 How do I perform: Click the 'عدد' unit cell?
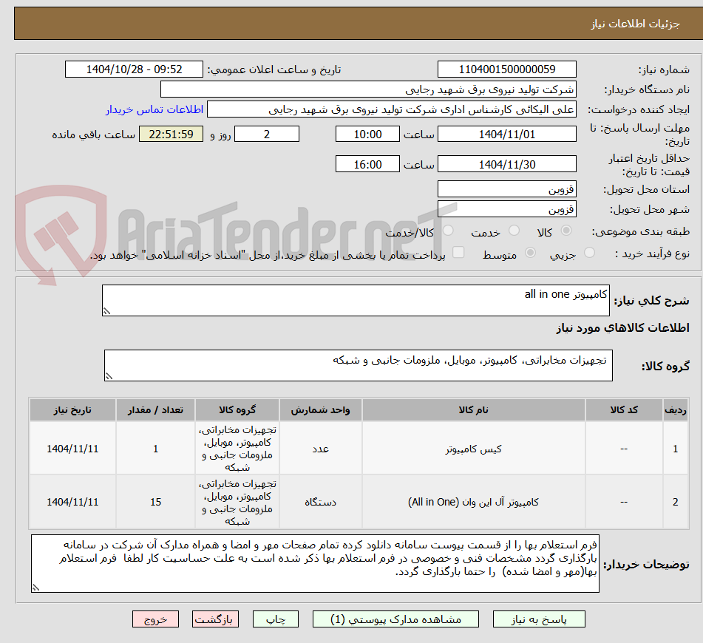point(320,449)
